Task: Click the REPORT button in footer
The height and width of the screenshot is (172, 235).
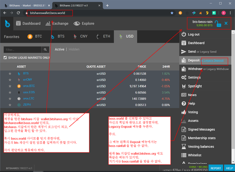Action: [216, 168]
